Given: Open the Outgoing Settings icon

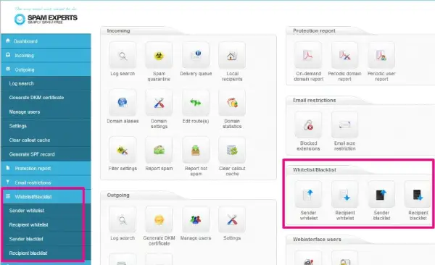Looking at the screenshot, I should tap(232, 219).
